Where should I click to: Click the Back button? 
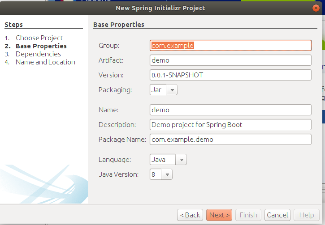[x=190, y=215]
